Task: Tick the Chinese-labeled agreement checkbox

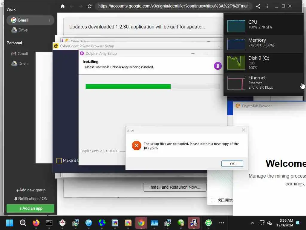Action: pos(213,200)
